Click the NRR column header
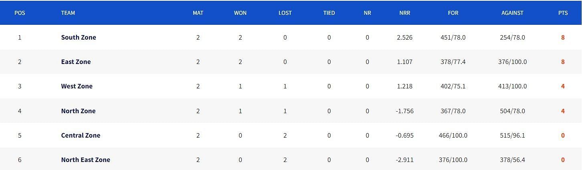The width and height of the screenshot is (582, 170). (404, 13)
